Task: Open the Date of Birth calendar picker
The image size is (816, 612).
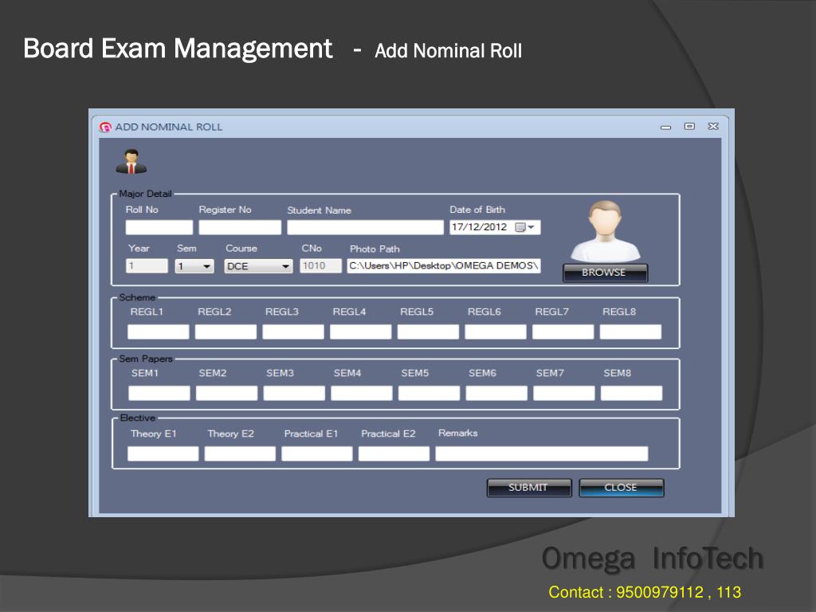Action: coord(524,227)
